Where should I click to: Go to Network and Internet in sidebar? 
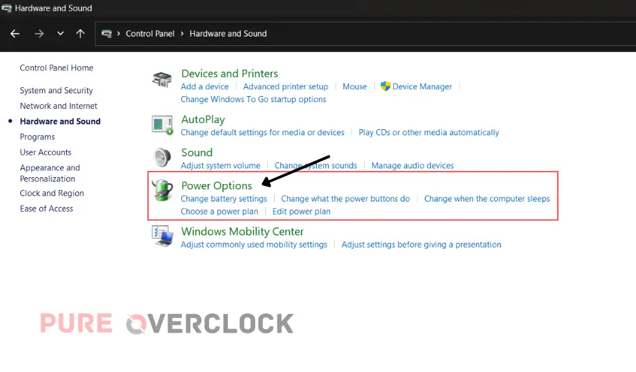[58, 106]
